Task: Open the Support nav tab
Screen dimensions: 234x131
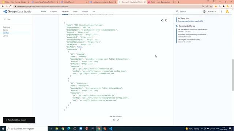Action: click(x=85, y=11)
